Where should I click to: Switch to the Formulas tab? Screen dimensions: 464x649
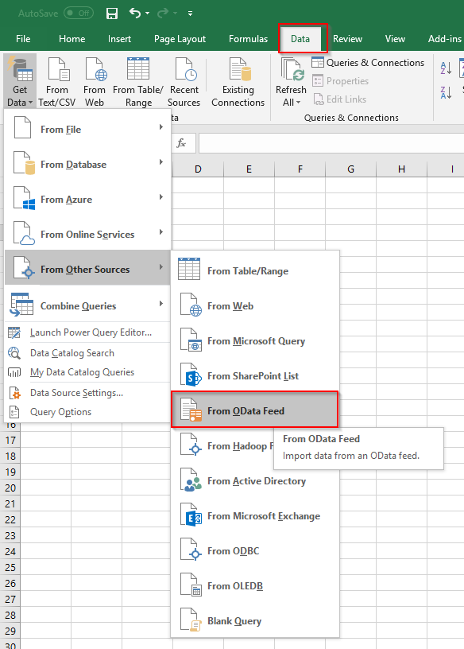(x=249, y=39)
